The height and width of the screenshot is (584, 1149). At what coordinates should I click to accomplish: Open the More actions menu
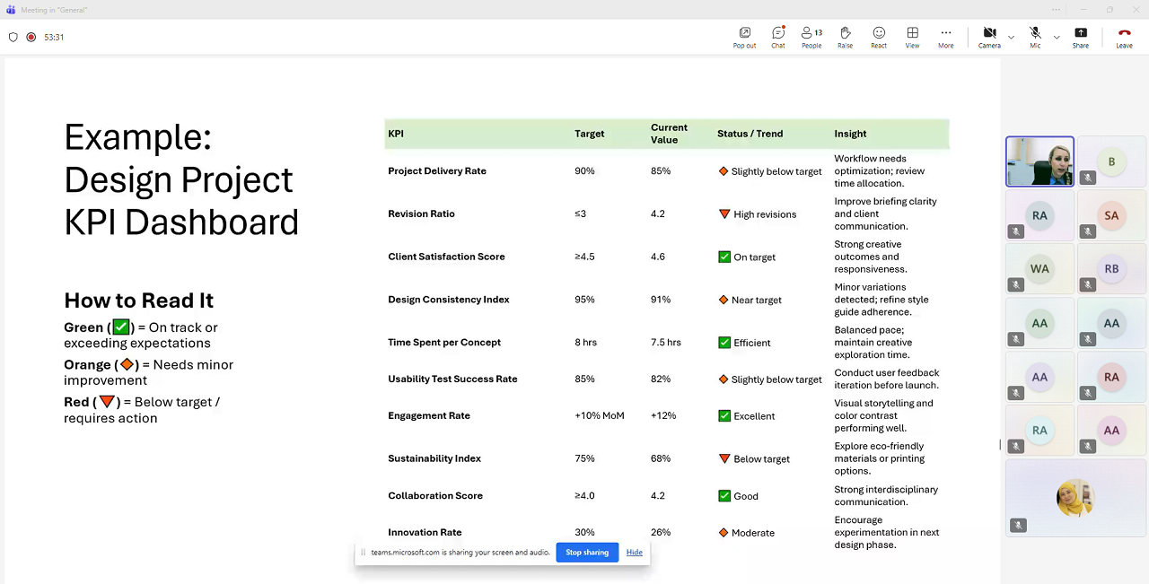coord(945,37)
